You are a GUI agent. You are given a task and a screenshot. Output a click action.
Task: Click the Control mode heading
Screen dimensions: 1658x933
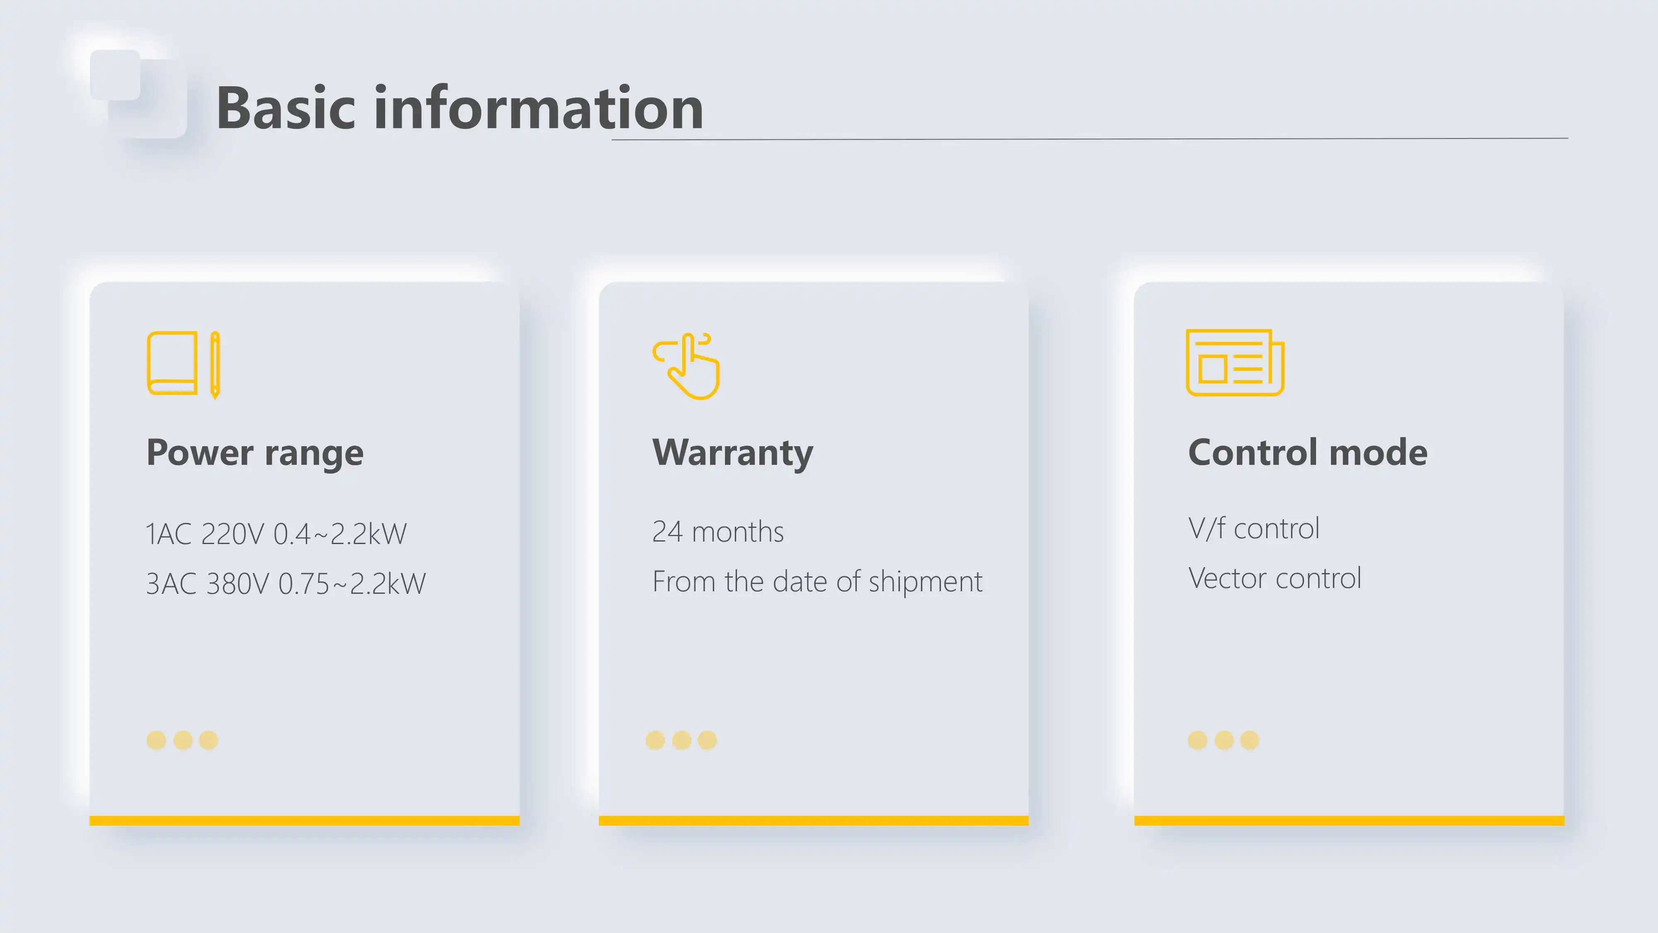pyautogui.click(x=1307, y=452)
